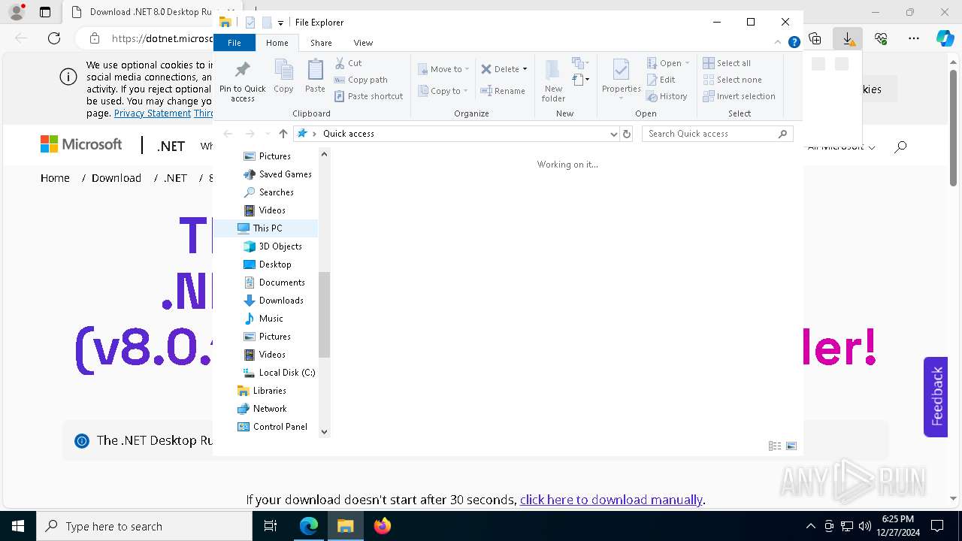The width and height of the screenshot is (962, 541).
Task: Click Paste shortcut in the ribbon
Action: 369,96
